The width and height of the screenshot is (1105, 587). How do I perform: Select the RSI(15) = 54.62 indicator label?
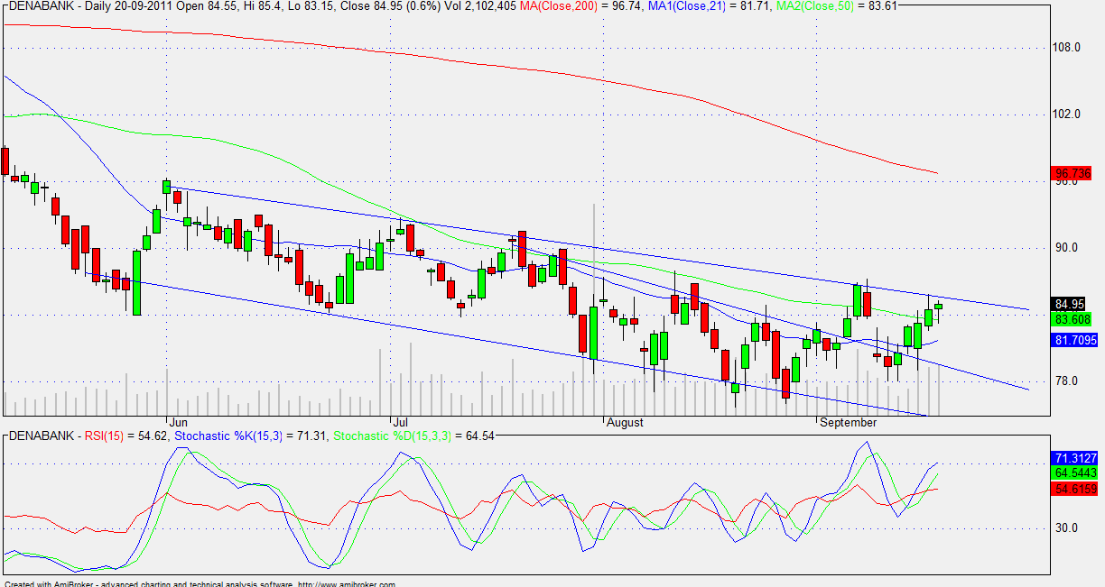125,436
